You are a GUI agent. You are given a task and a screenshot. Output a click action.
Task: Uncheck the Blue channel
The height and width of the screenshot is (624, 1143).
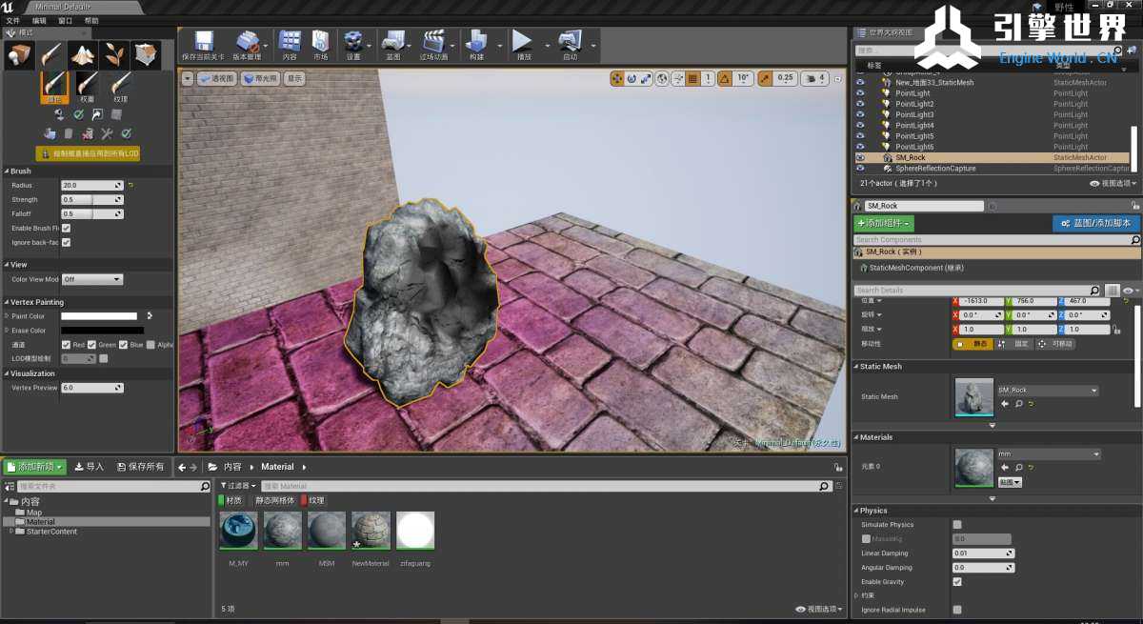coord(124,345)
